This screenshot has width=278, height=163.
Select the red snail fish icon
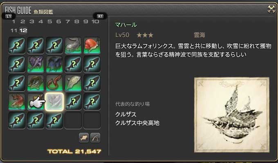pos(92,45)
